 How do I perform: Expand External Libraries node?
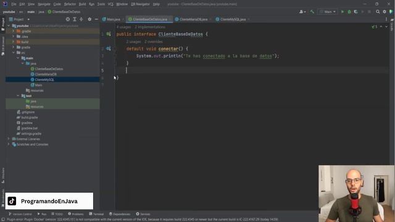pos(9,139)
